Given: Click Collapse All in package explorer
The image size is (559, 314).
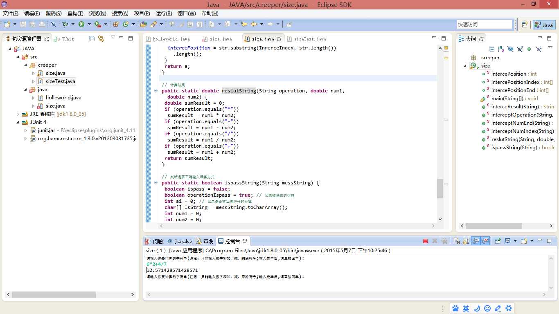Looking at the screenshot, I should [92, 38].
